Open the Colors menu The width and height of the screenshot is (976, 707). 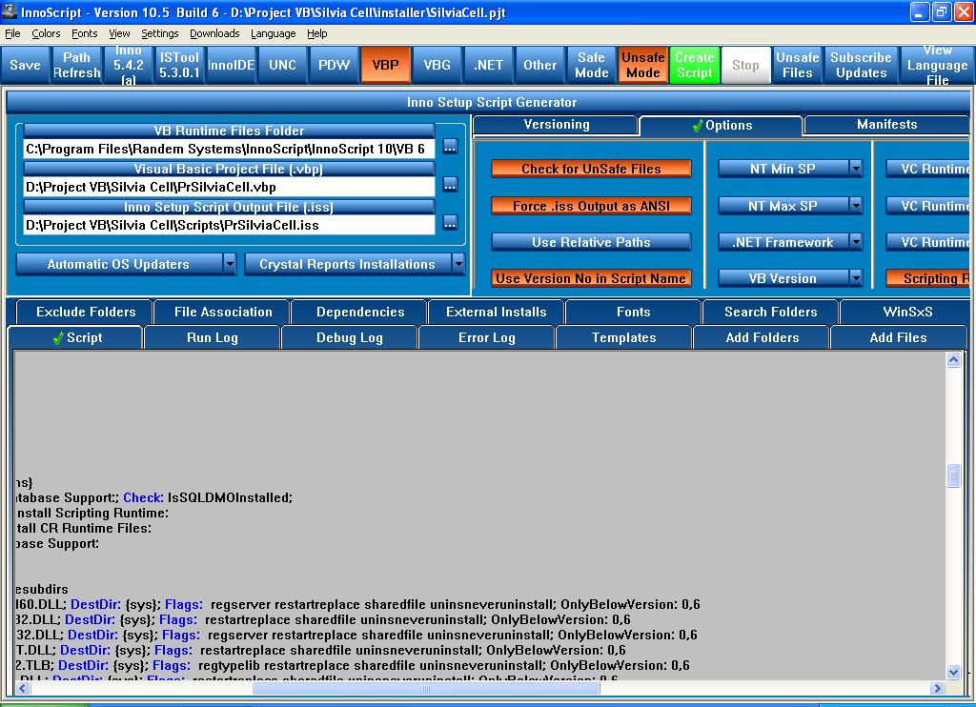(46, 33)
